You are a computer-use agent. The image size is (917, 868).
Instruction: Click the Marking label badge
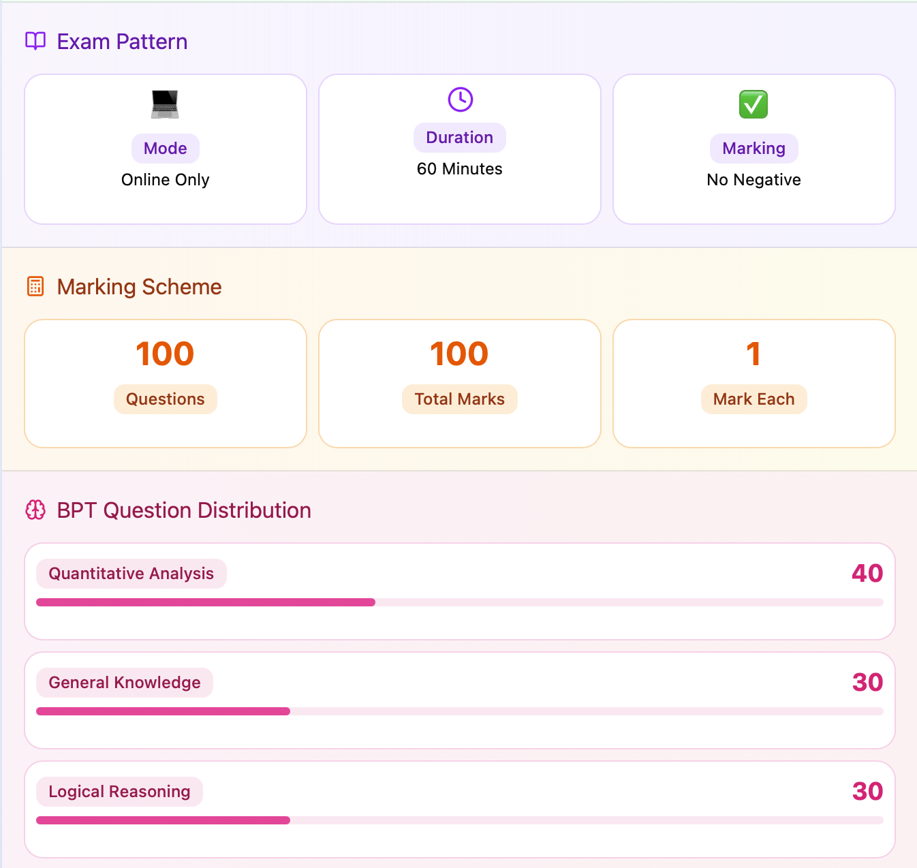coord(754,149)
